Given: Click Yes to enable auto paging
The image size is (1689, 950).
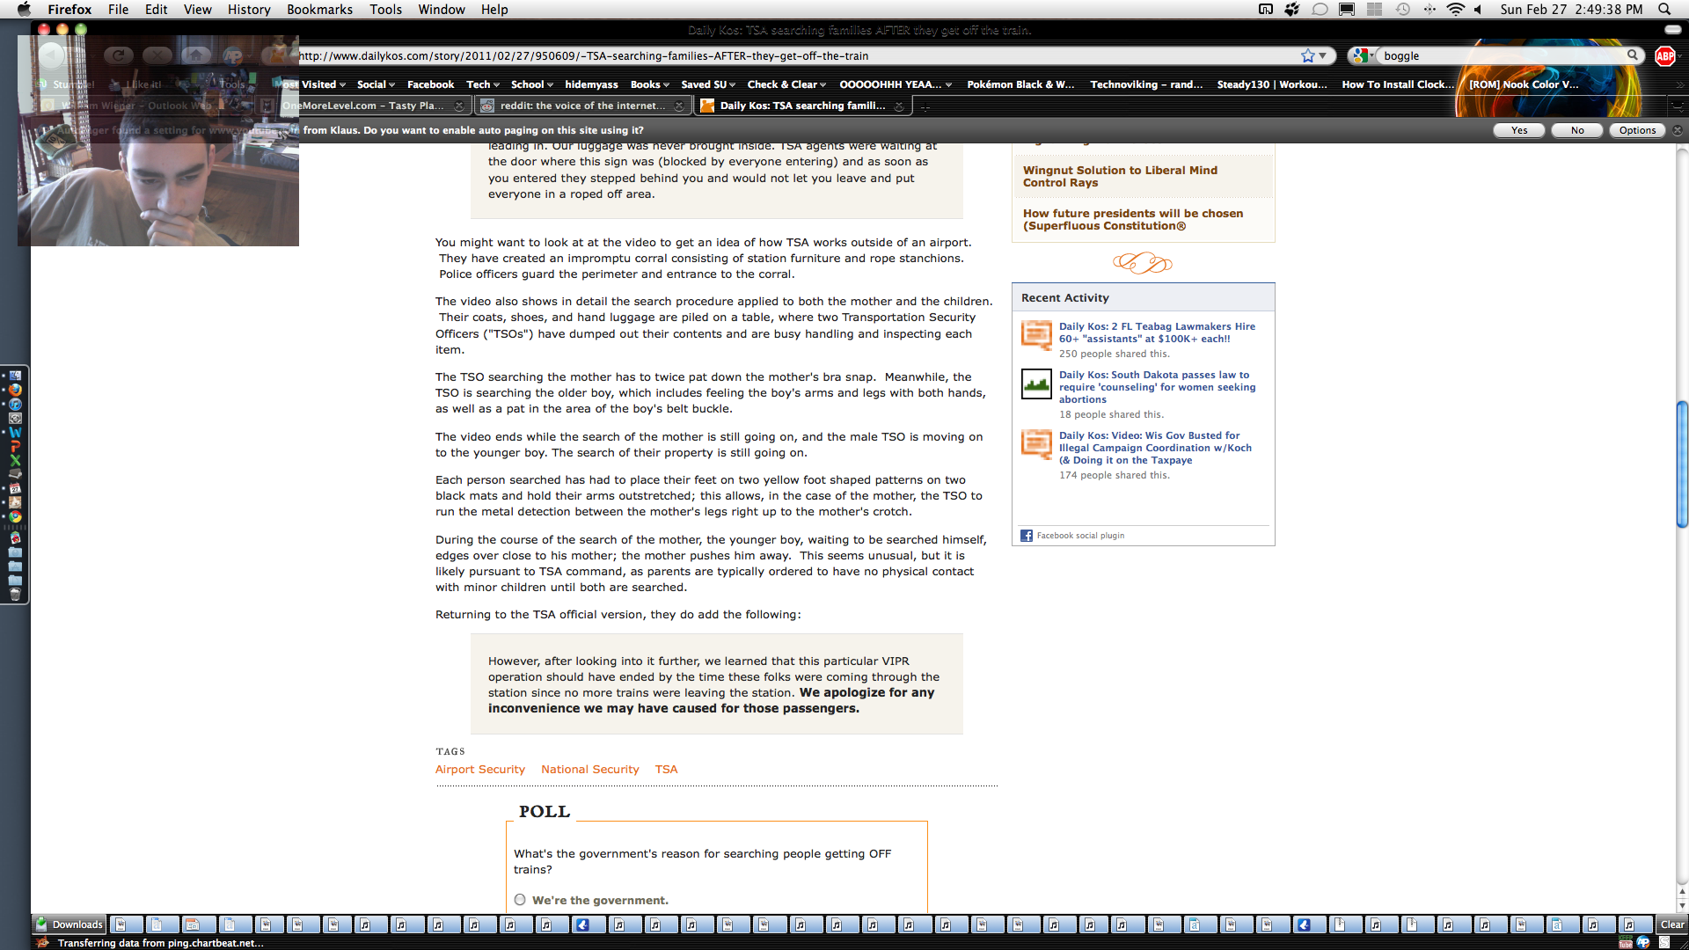Looking at the screenshot, I should (x=1519, y=130).
